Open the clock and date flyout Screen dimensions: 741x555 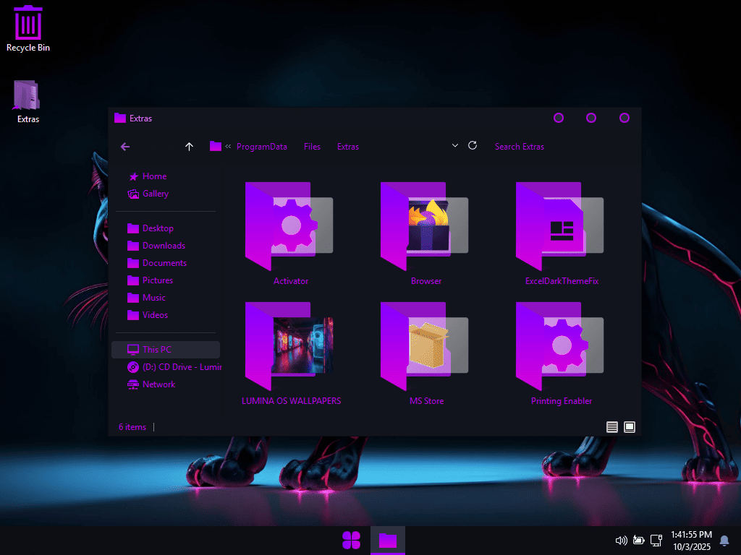691,541
